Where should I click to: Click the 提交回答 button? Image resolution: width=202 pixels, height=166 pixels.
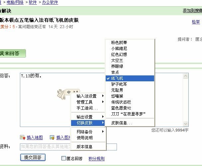point(33,157)
